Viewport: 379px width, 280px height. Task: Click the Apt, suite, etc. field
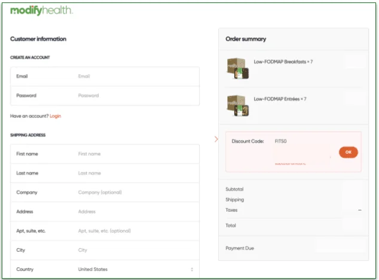tap(105, 231)
